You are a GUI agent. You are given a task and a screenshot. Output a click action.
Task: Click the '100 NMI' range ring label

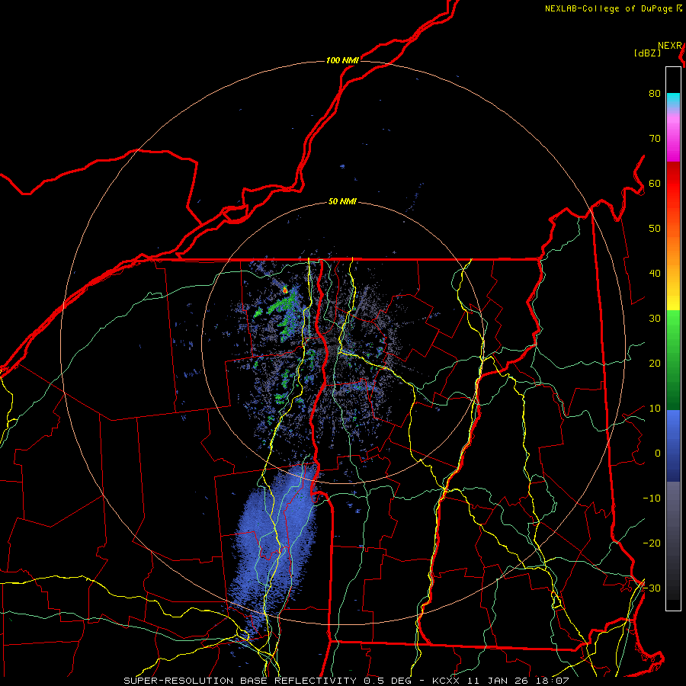pyautogui.click(x=342, y=60)
